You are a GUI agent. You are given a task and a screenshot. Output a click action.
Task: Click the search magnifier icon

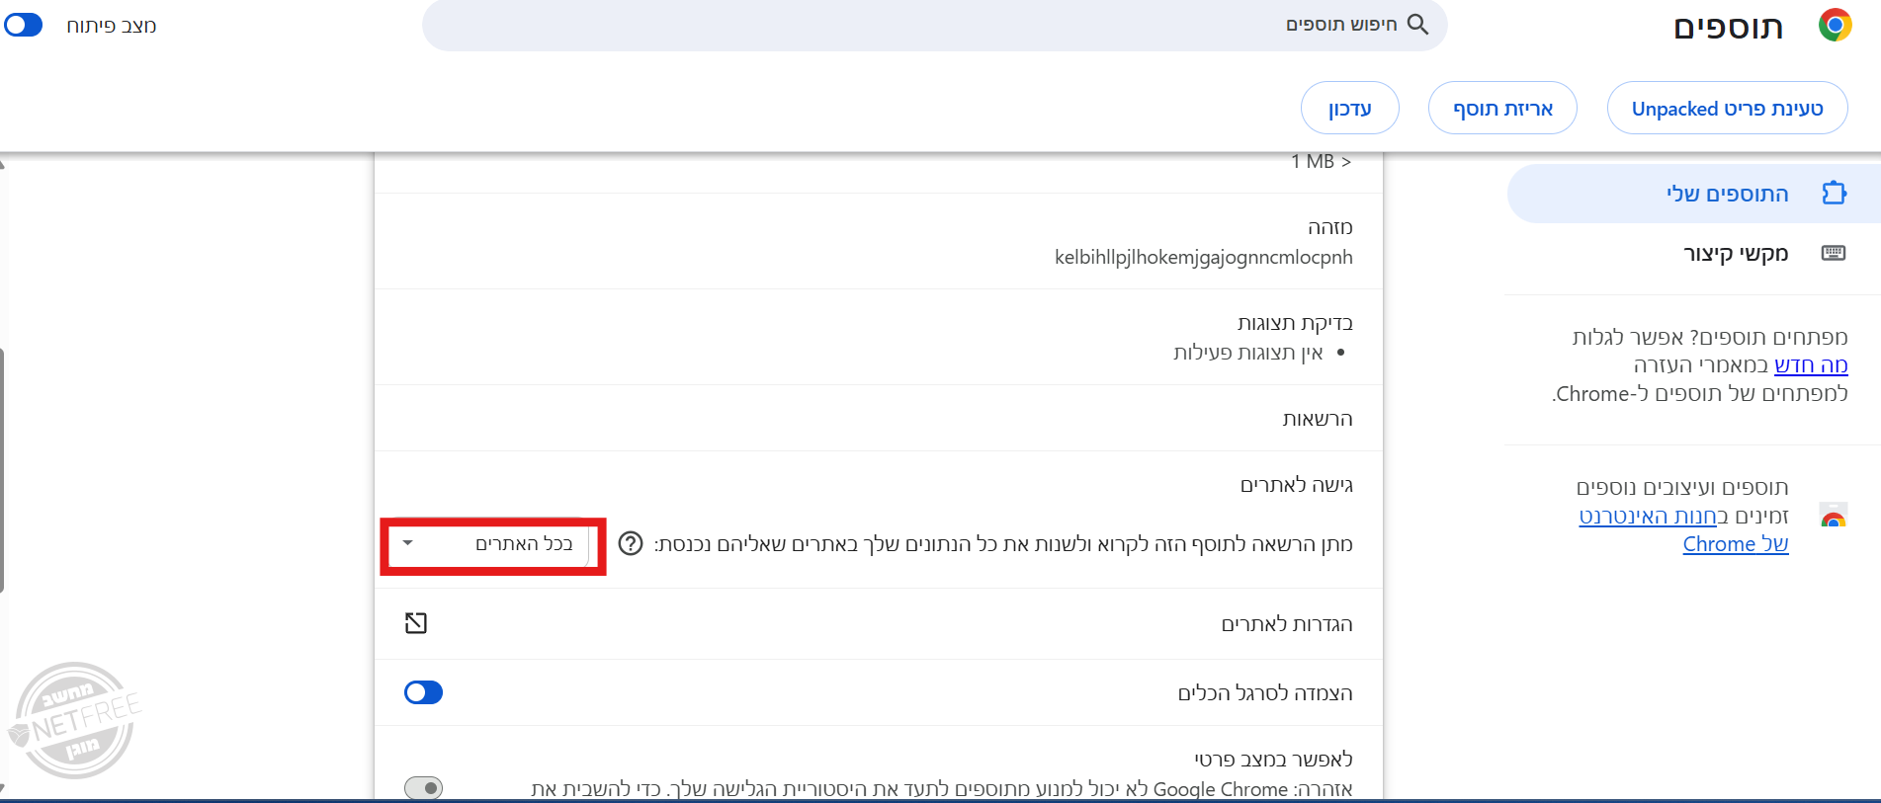(x=1417, y=25)
